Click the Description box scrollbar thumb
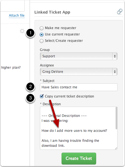125x167 pixels. tap(116, 118)
